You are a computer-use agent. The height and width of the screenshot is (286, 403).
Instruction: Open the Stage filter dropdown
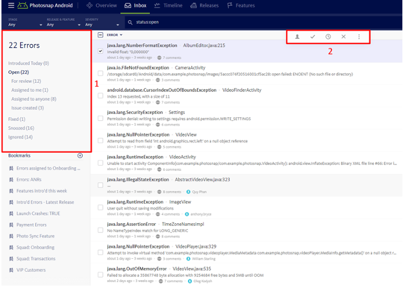[x=25, y=23]
